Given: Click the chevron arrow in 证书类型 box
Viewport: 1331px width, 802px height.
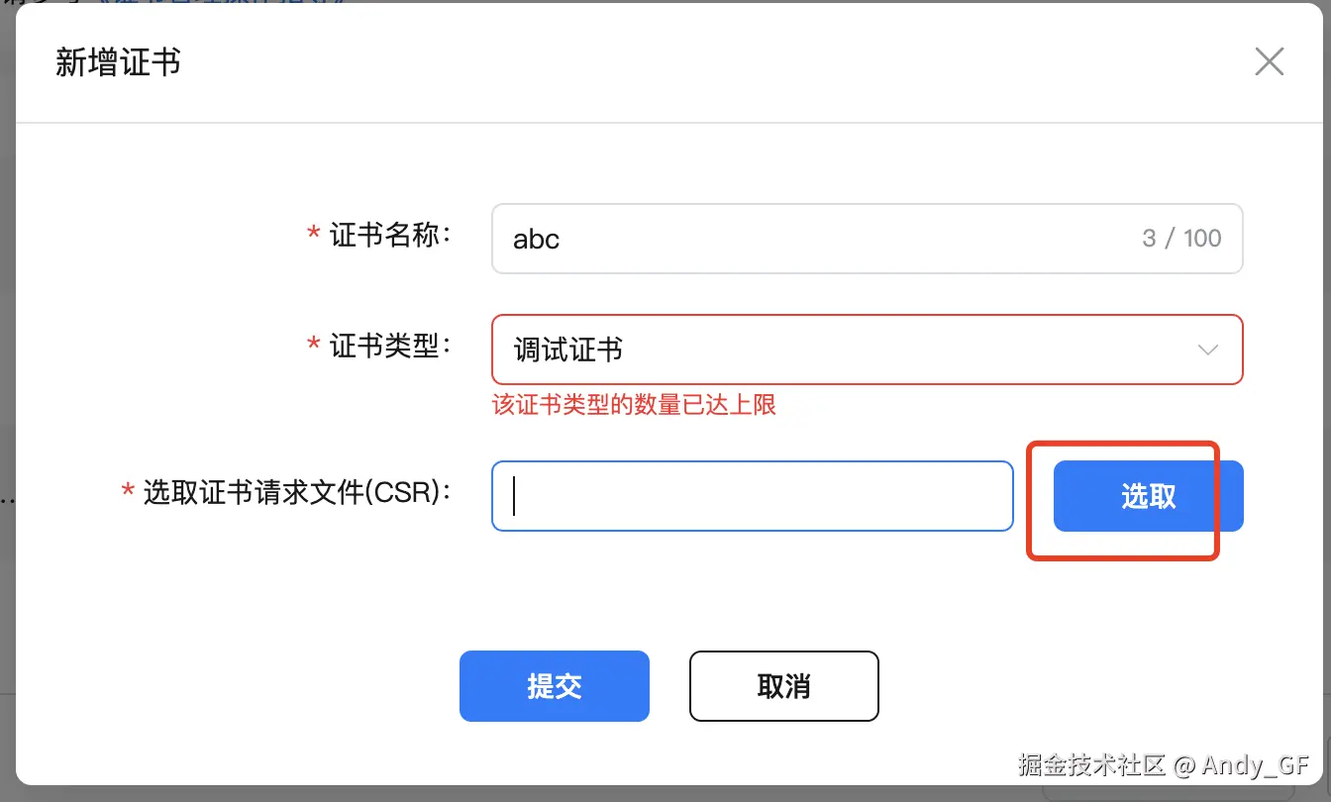Looking at the screenshot, I should (x=1207, y=350).
